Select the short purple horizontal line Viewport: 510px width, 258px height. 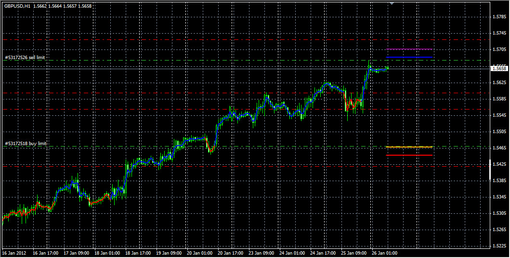[x=409, y=49]
